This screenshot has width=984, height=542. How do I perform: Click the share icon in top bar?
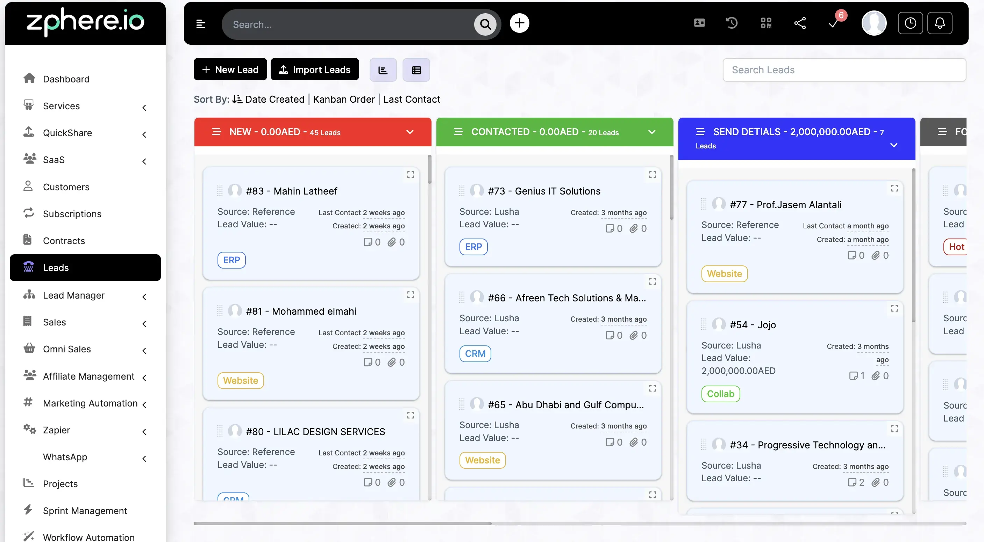tap(800, 23)
